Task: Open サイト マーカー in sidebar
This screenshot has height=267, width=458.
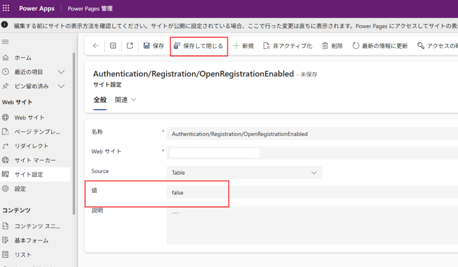Action: click(x=35, y=160)
